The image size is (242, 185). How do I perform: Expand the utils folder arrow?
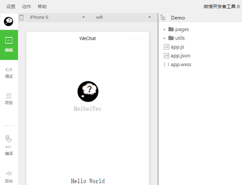(x=165, y=38)
